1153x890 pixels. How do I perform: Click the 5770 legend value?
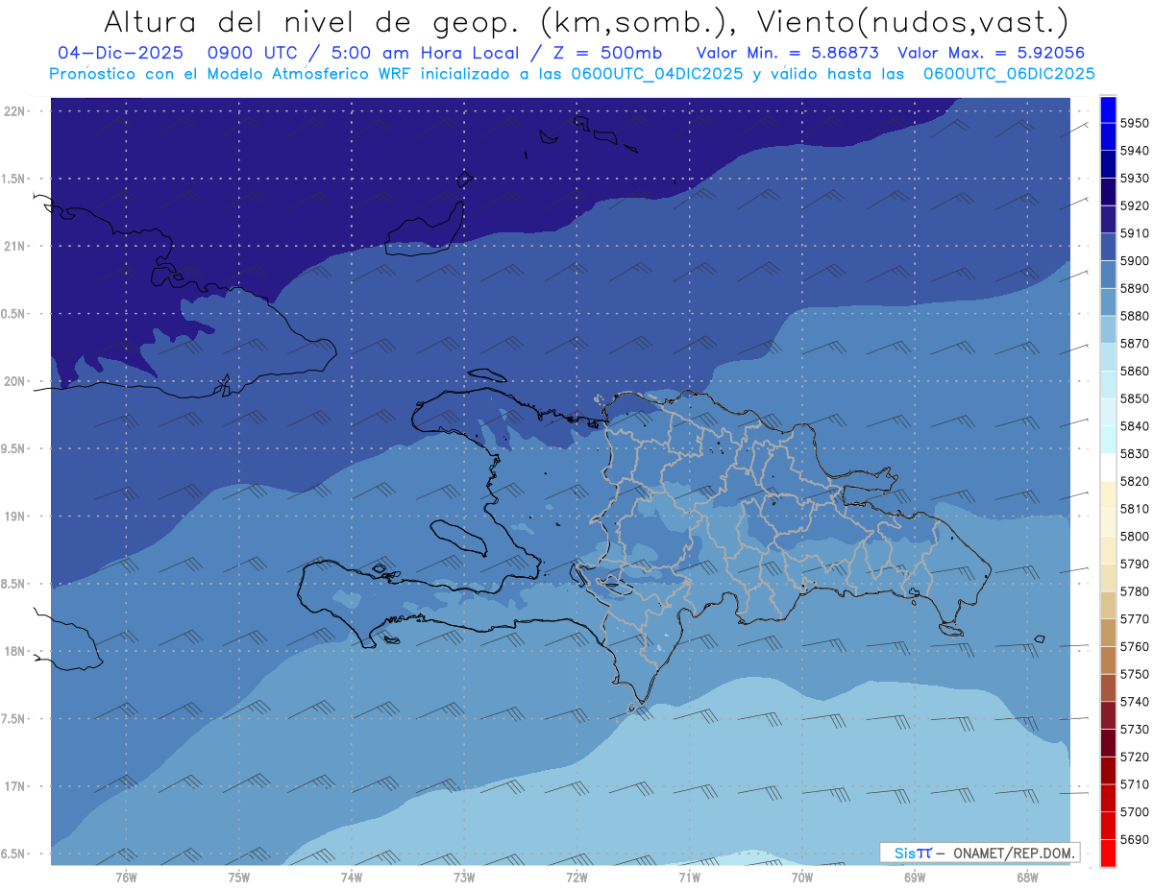pos(1135,618)
